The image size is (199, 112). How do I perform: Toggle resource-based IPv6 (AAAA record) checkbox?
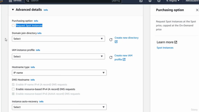13,94
